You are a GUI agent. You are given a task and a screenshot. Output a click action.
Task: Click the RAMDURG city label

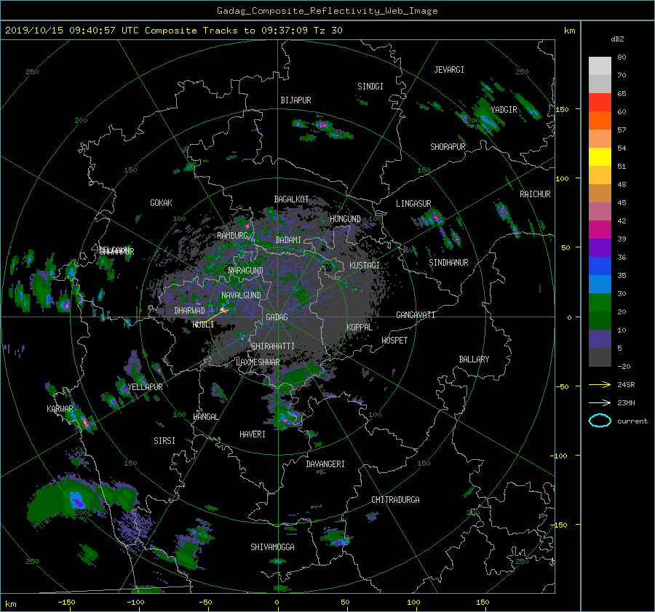(232, 236)
